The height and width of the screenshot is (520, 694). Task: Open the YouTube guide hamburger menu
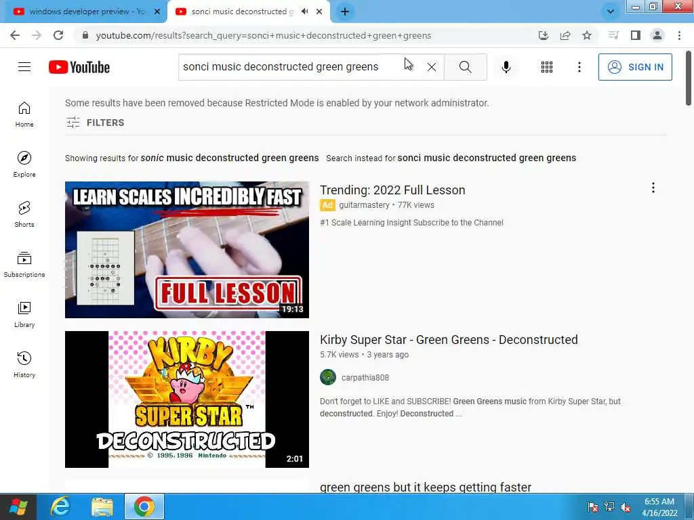[x=24, y=67]
